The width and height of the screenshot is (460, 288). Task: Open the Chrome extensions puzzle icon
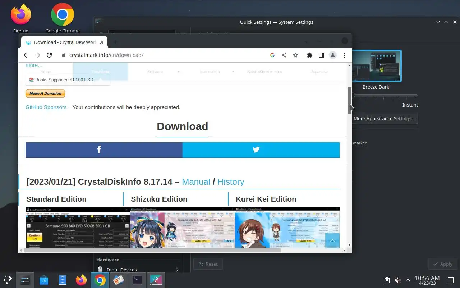point(309,55)
